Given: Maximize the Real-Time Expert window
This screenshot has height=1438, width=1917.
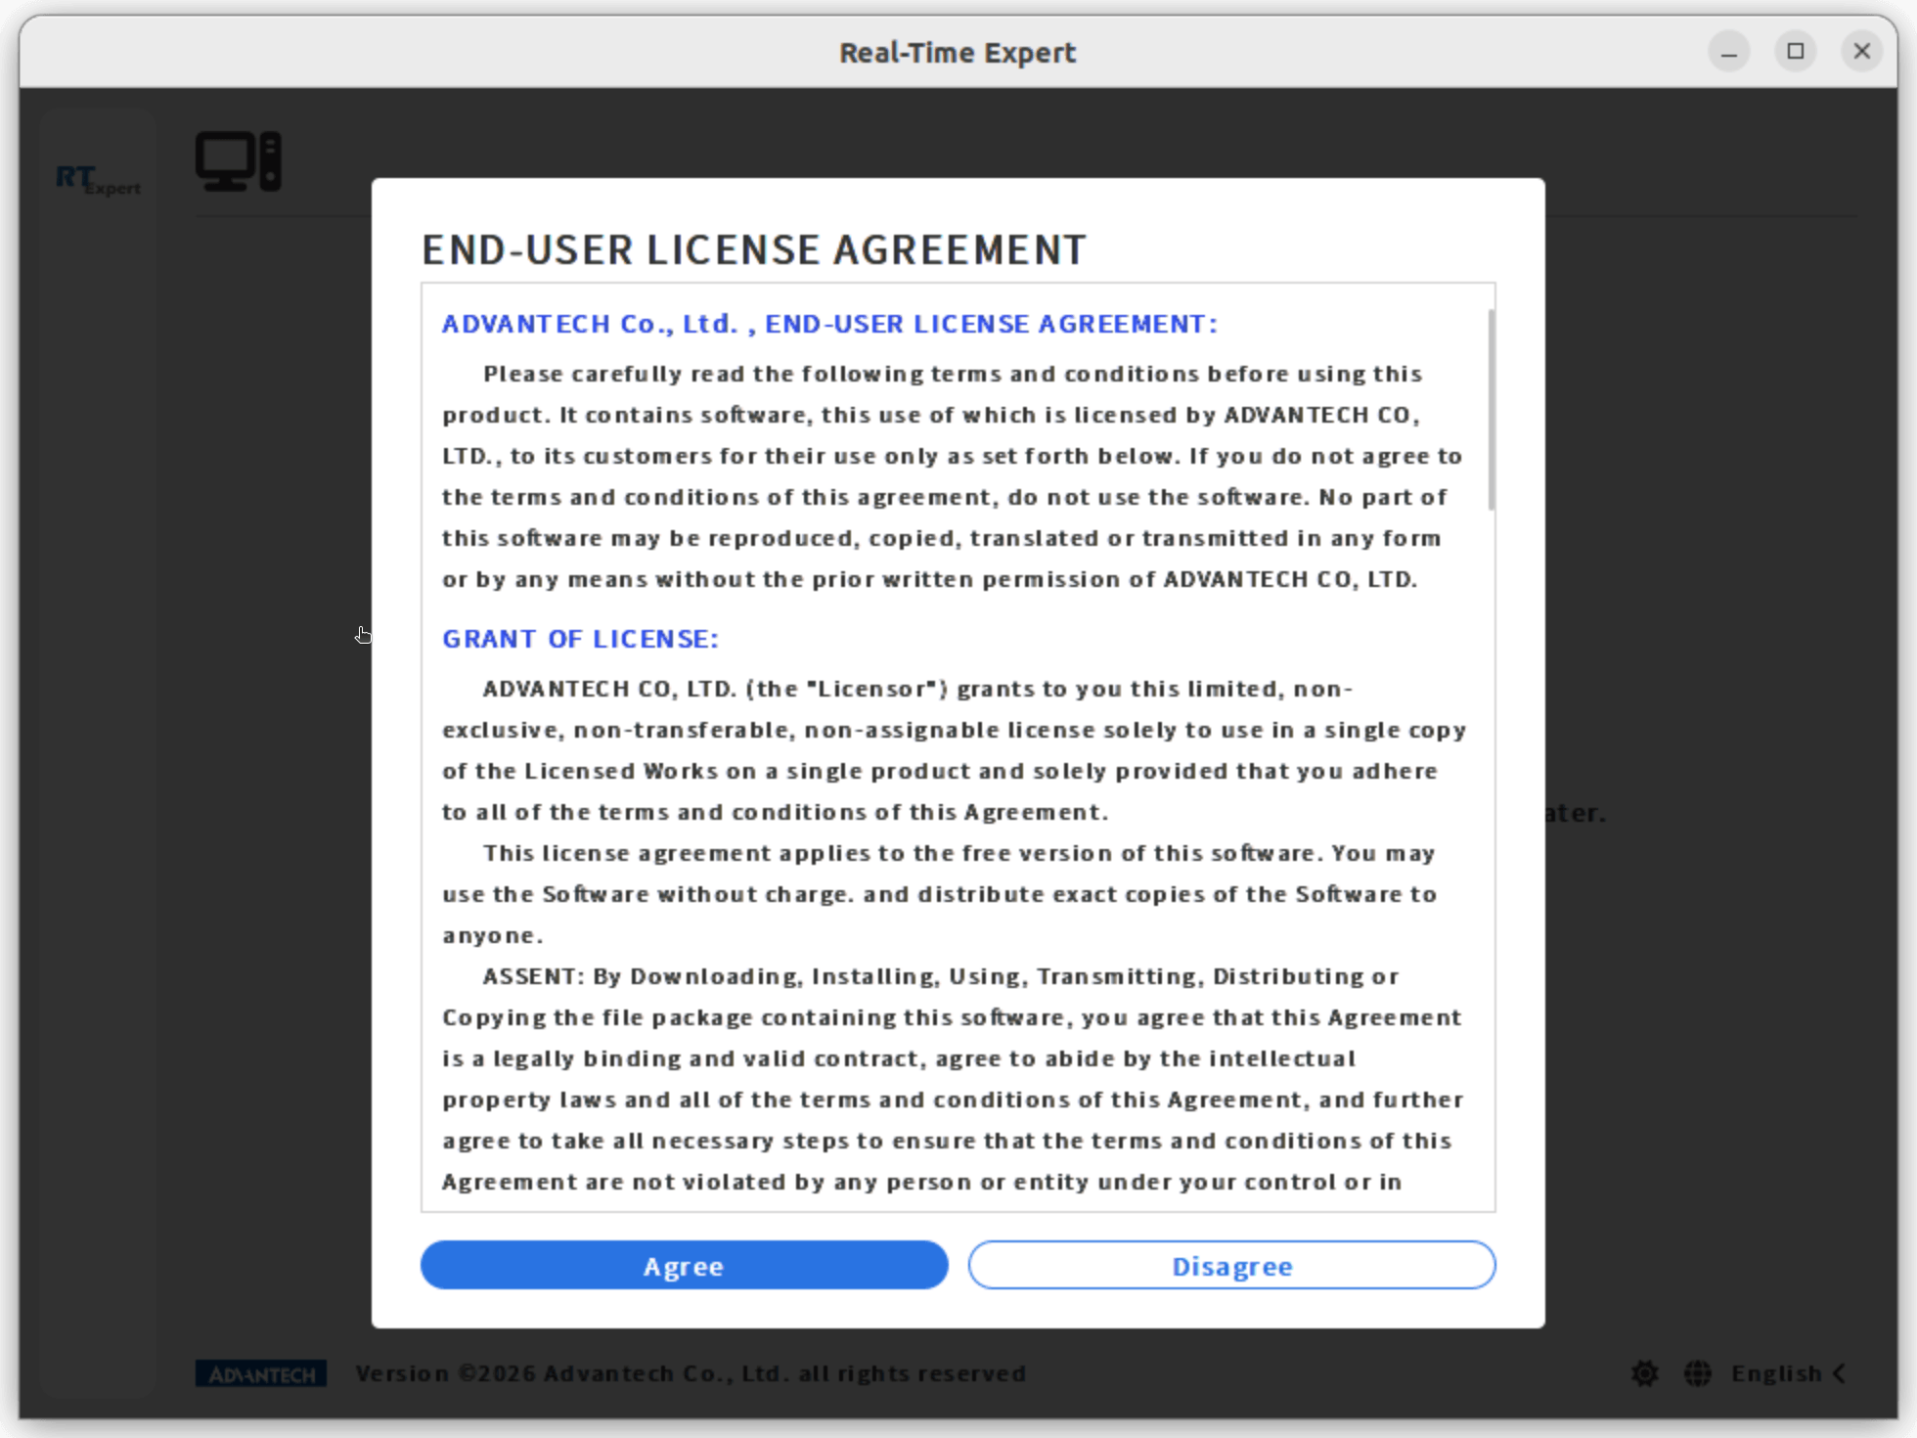Looking at the screenshot, I should coord(1796,52).
